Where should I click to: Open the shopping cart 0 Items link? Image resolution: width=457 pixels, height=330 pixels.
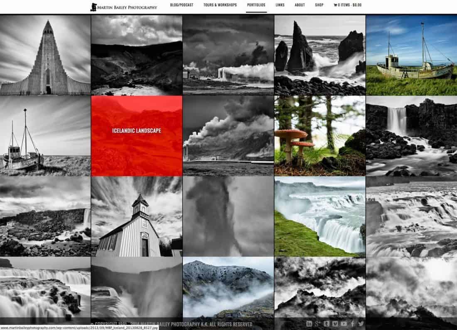(x=347, y=5)
